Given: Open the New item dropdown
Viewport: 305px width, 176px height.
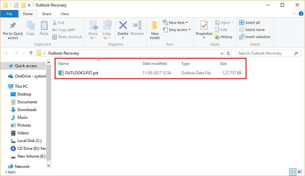Looking at the screenshot, I should (x=175, y=23).
